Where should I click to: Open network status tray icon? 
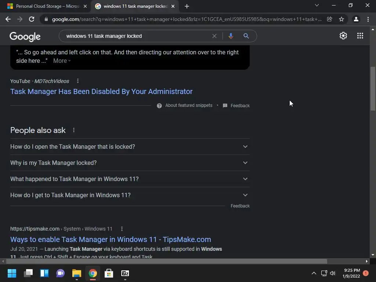click(324, 273)
